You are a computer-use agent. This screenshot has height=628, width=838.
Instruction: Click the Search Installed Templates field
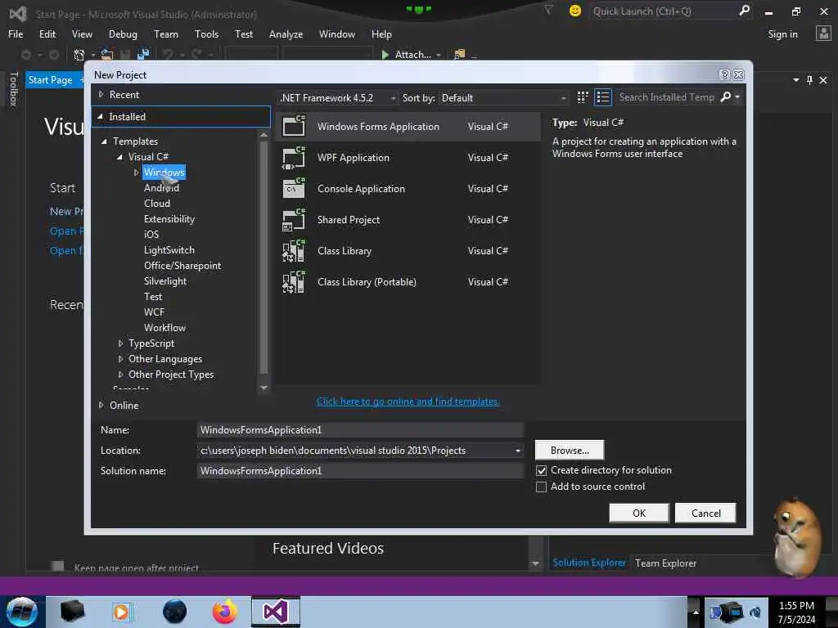[666, 97]
